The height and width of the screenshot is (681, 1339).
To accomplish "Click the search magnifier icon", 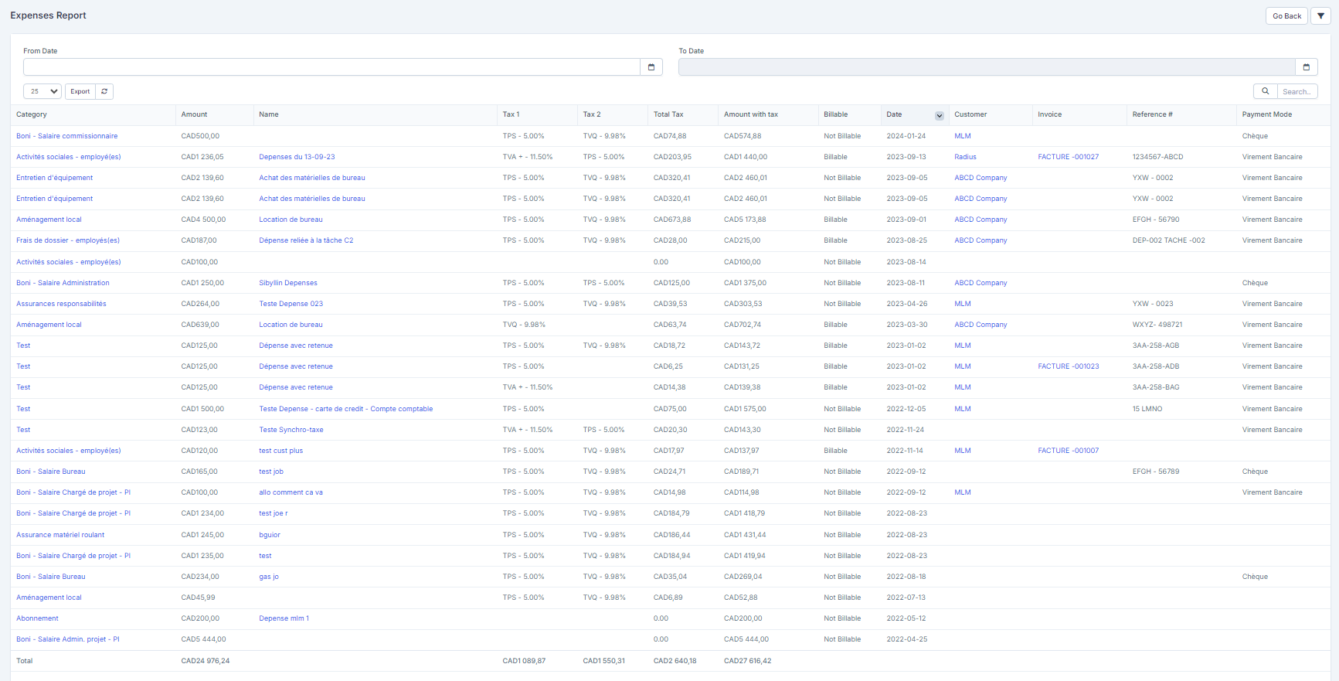I will (1266, 91).
